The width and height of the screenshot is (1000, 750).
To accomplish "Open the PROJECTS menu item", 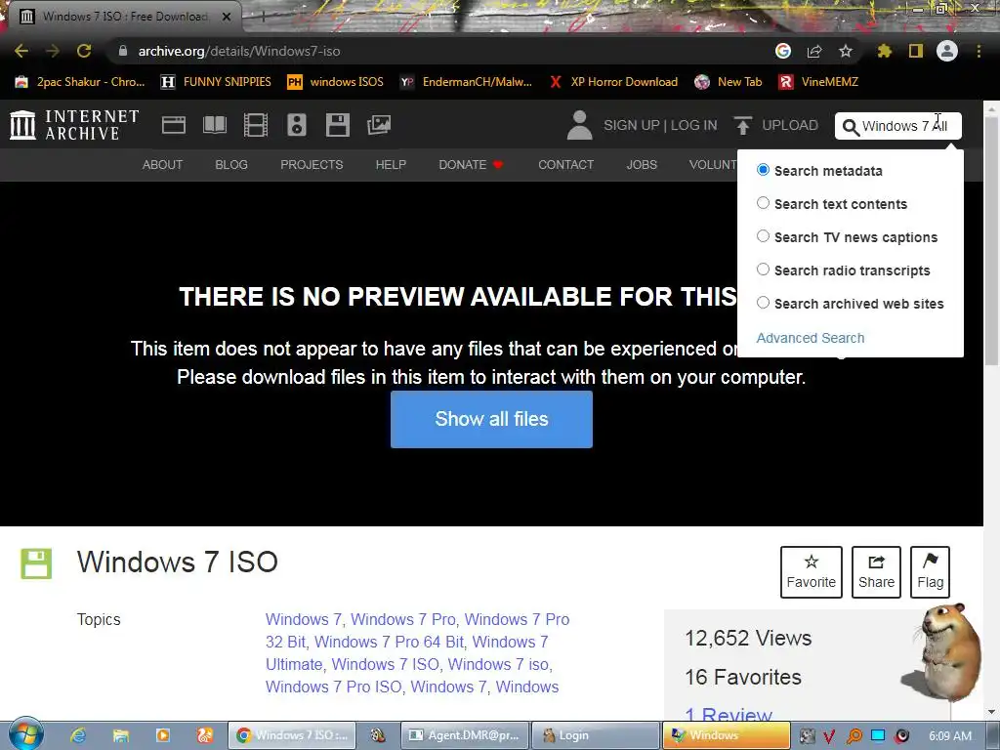I will coord(312,164).
